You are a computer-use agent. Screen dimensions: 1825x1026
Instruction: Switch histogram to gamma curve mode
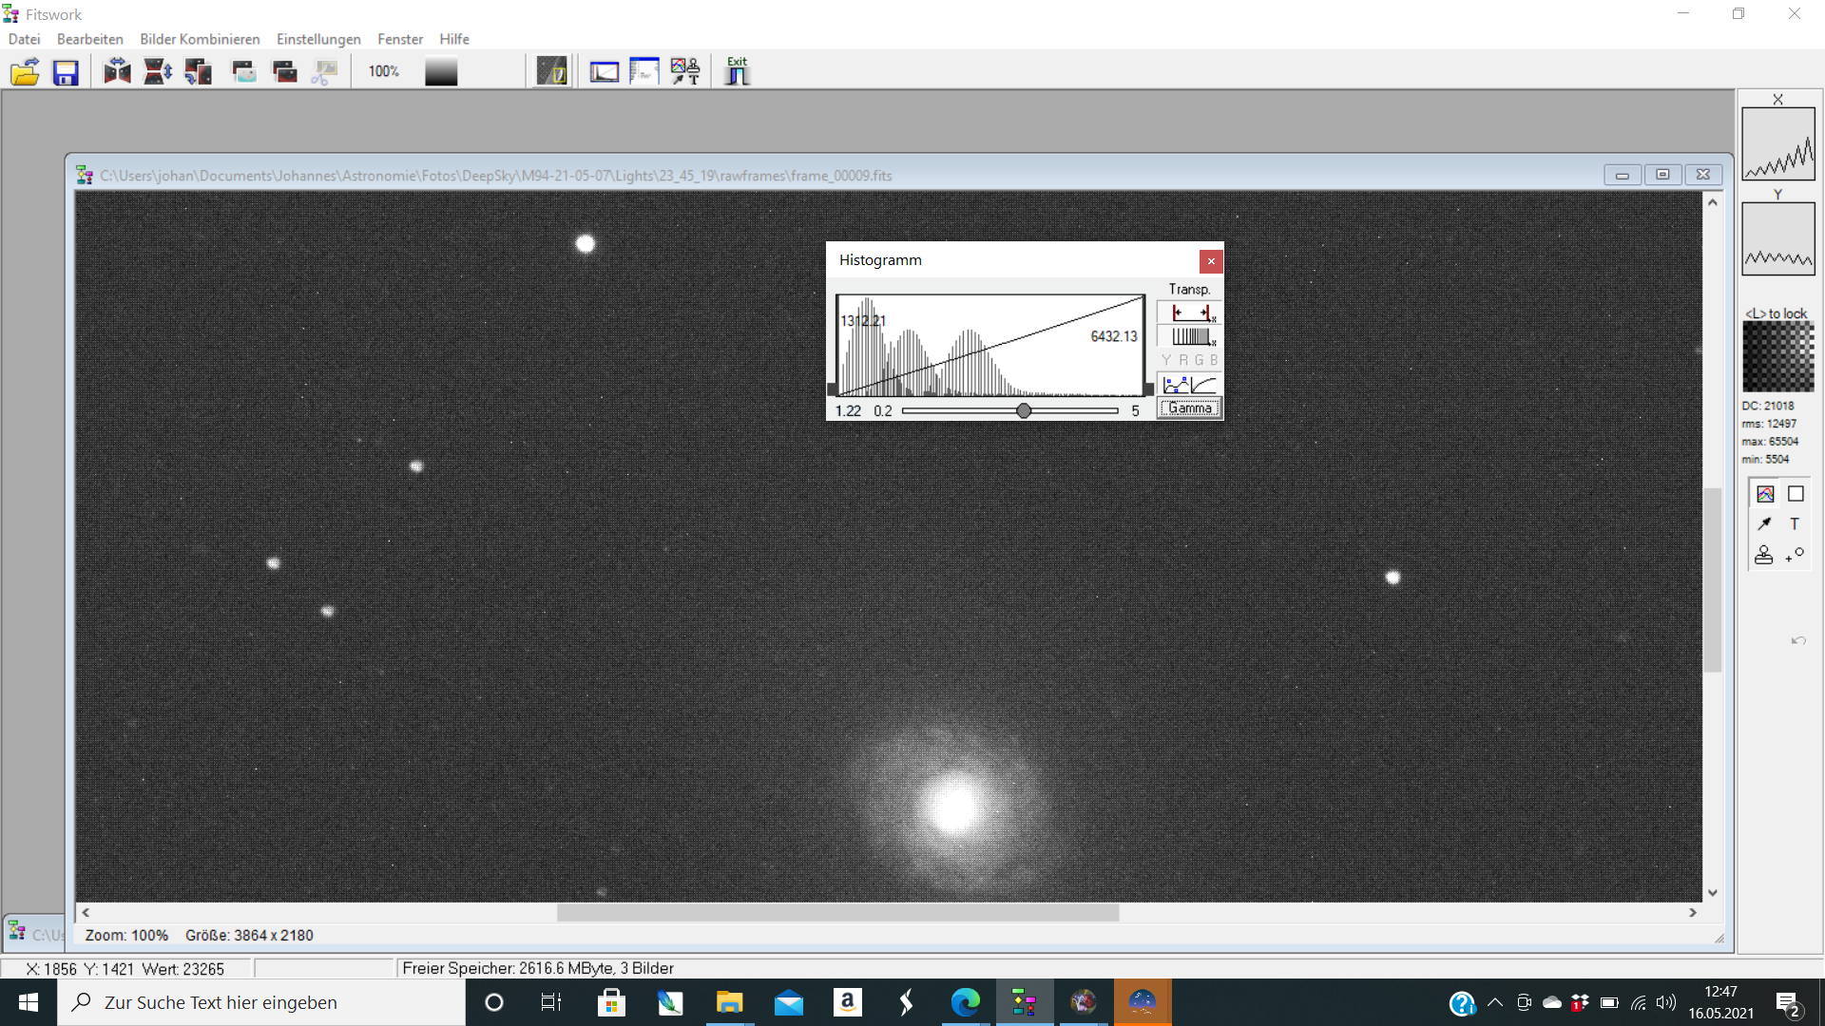click(1204, 385)
